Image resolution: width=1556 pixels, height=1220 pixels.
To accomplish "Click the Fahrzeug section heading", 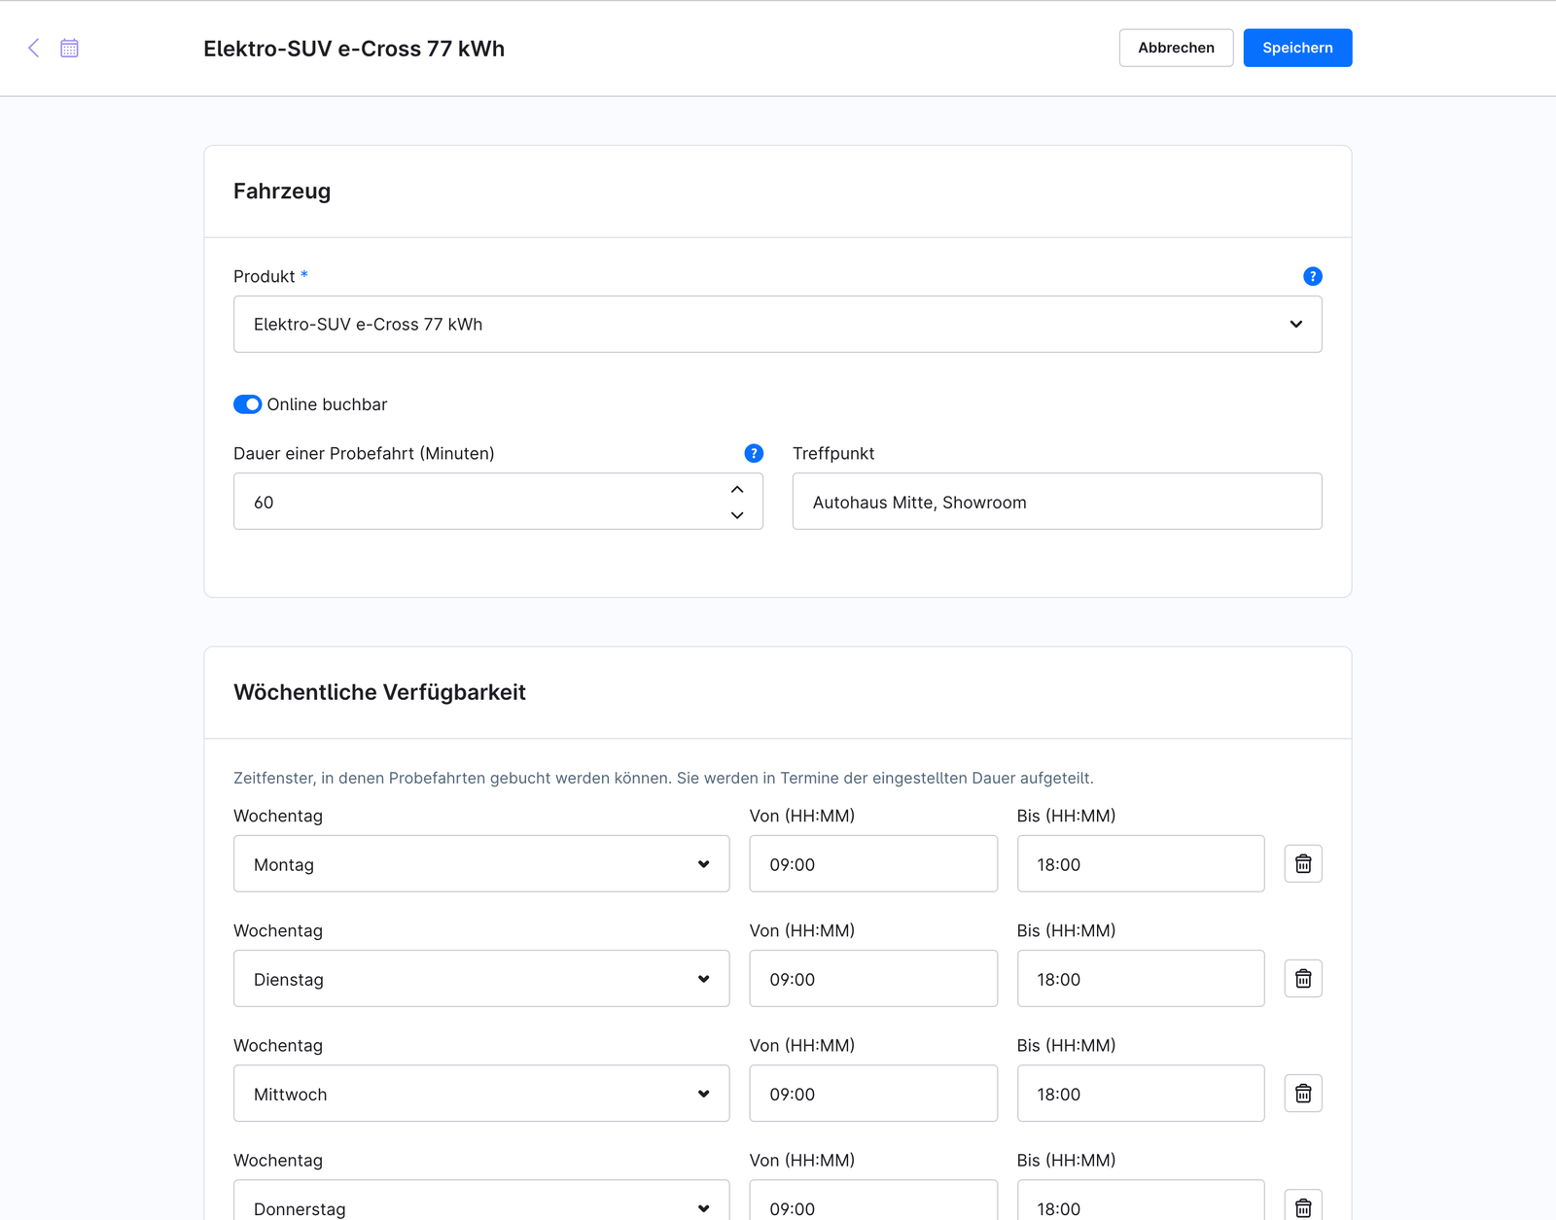I will pos(282,192).
